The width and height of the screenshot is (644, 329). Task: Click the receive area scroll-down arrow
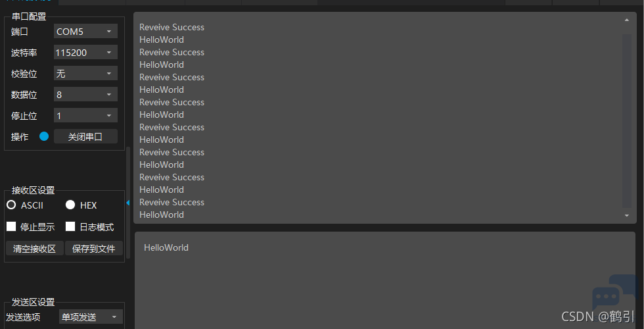(x=627, y=216)
